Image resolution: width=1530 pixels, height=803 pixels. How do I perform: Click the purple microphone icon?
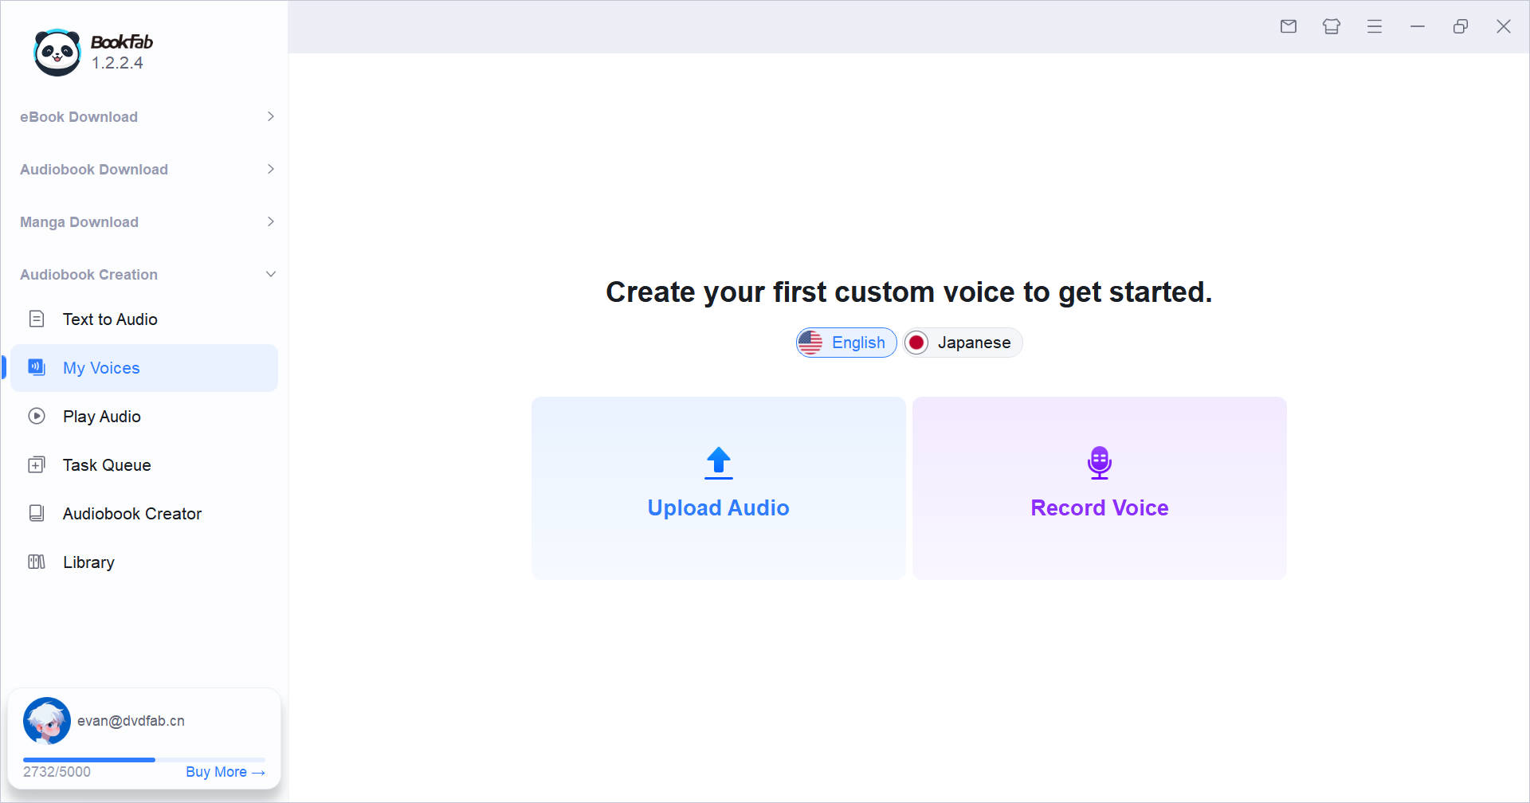point(1099,463)
